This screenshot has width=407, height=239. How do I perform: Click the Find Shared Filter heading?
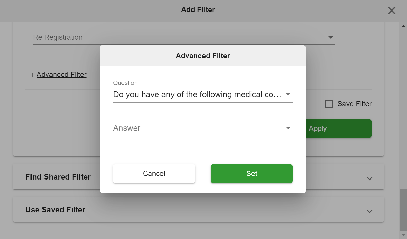click(x=58, y=177)
